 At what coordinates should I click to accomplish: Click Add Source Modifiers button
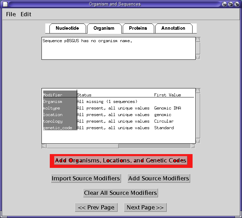point(159,178)
